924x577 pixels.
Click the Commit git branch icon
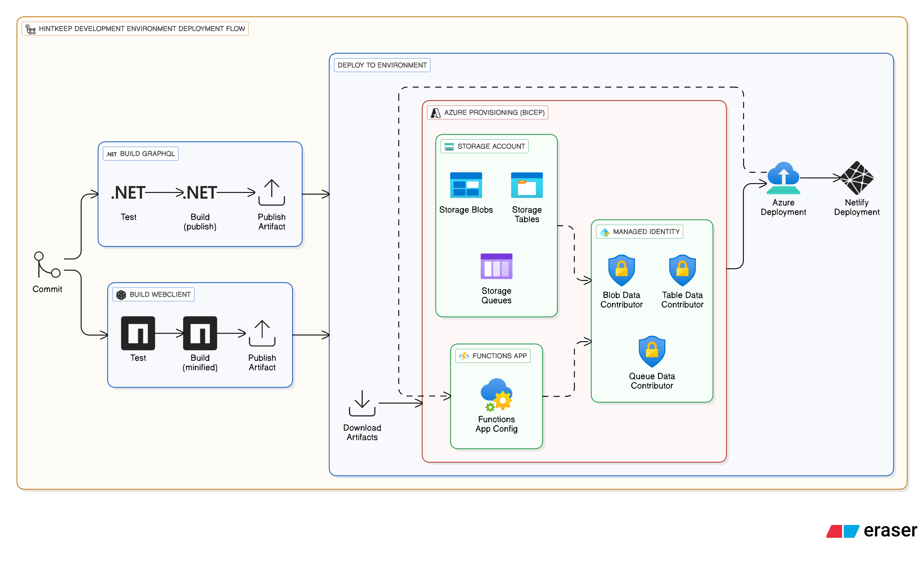click(x=47, y=264)
